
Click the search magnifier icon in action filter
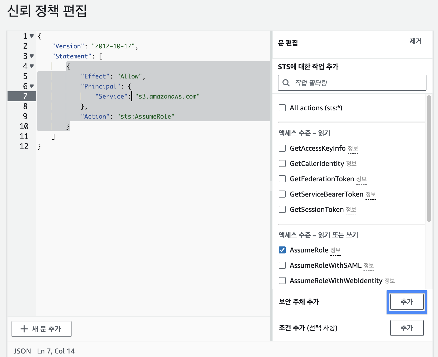click(286, 83)
